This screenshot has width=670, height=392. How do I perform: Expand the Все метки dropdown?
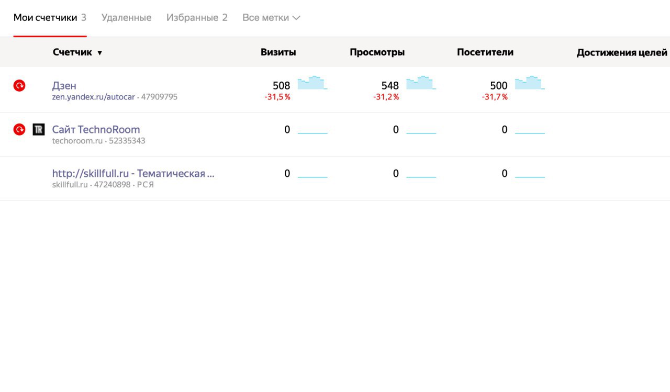click(x=271, y=18)
